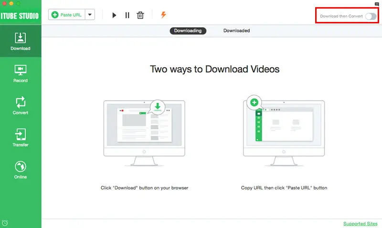This screenshot has height=228, width=382.
Task: Click the Paste URL button
Action: (67, 15)
